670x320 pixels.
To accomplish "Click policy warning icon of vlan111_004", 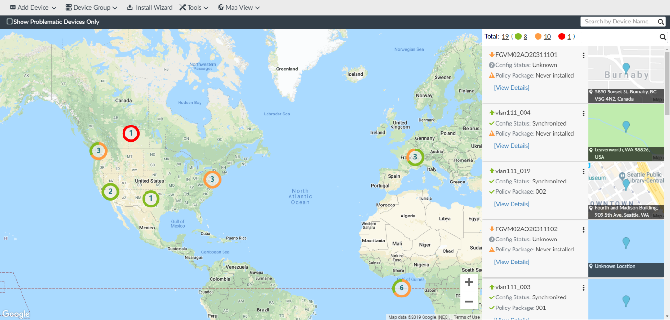I will (x=491, y=133).
